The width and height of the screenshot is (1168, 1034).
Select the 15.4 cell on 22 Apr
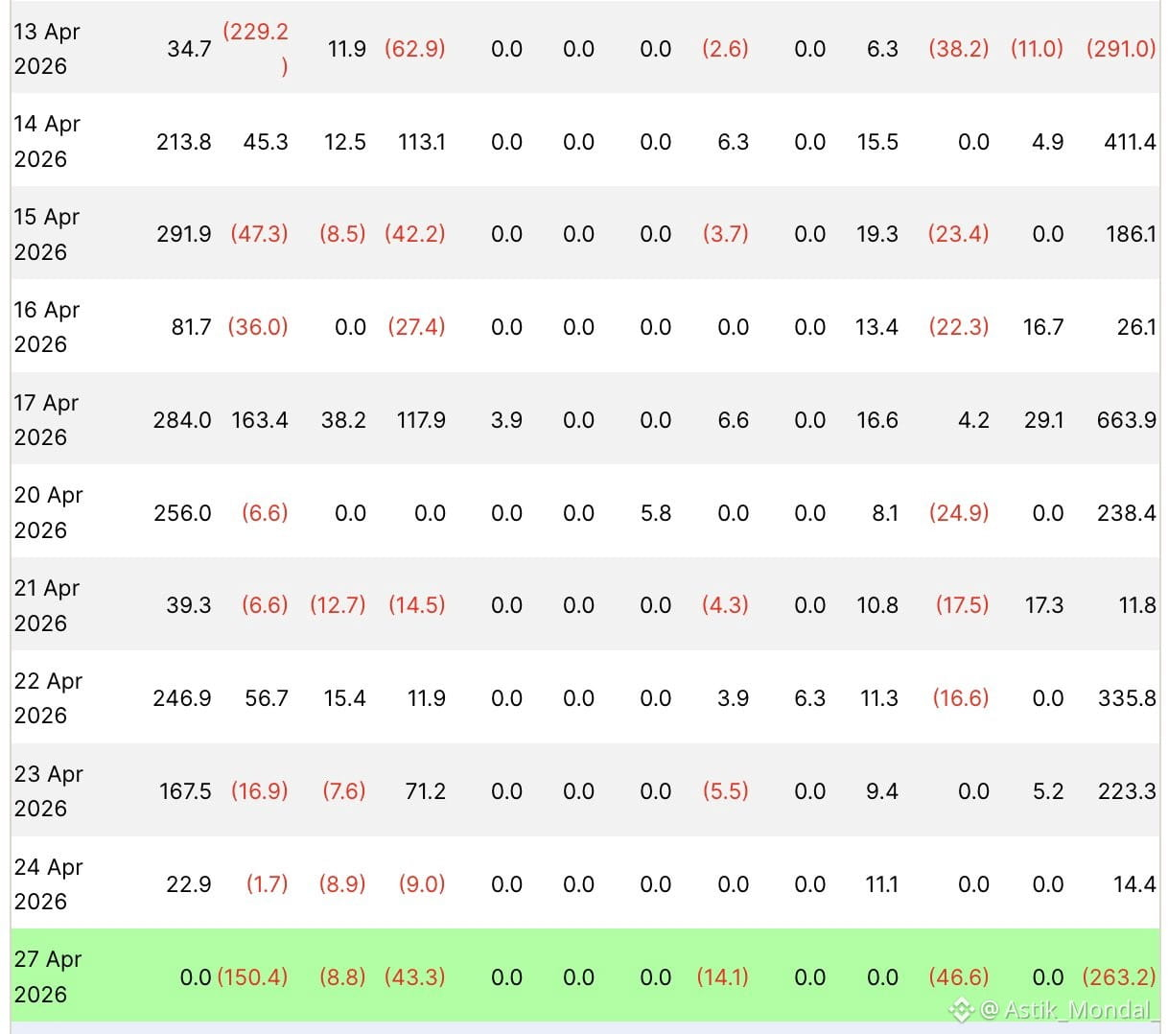click(x=345, y=698)
